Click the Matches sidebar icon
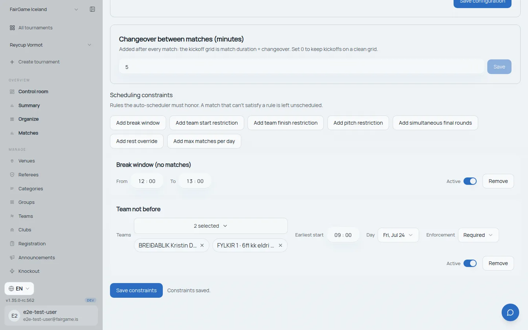 coord(12,133)
